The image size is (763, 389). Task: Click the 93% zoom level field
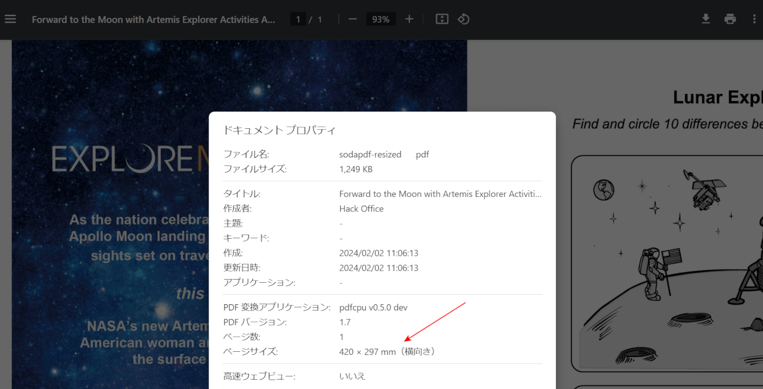[381, 19]
